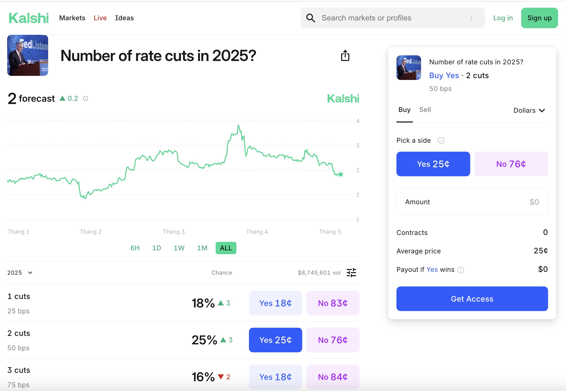Click the Fed market thumbnail image
Viewport: 566px width, 391px height.
coord(28,55)
